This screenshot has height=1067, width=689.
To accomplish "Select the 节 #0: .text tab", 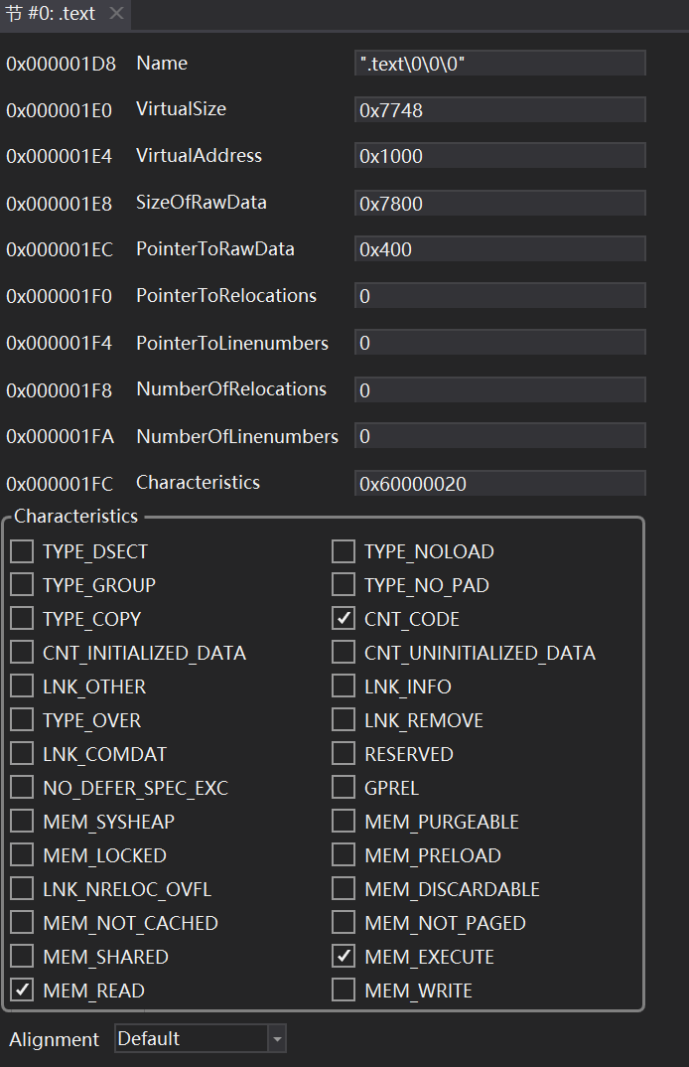I will coord(52,14).
